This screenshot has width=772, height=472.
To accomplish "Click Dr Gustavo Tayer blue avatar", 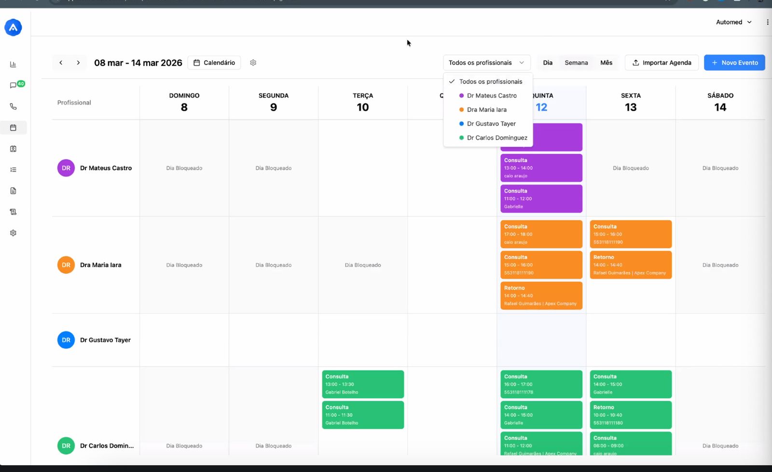I will click(x=66, y=340).
